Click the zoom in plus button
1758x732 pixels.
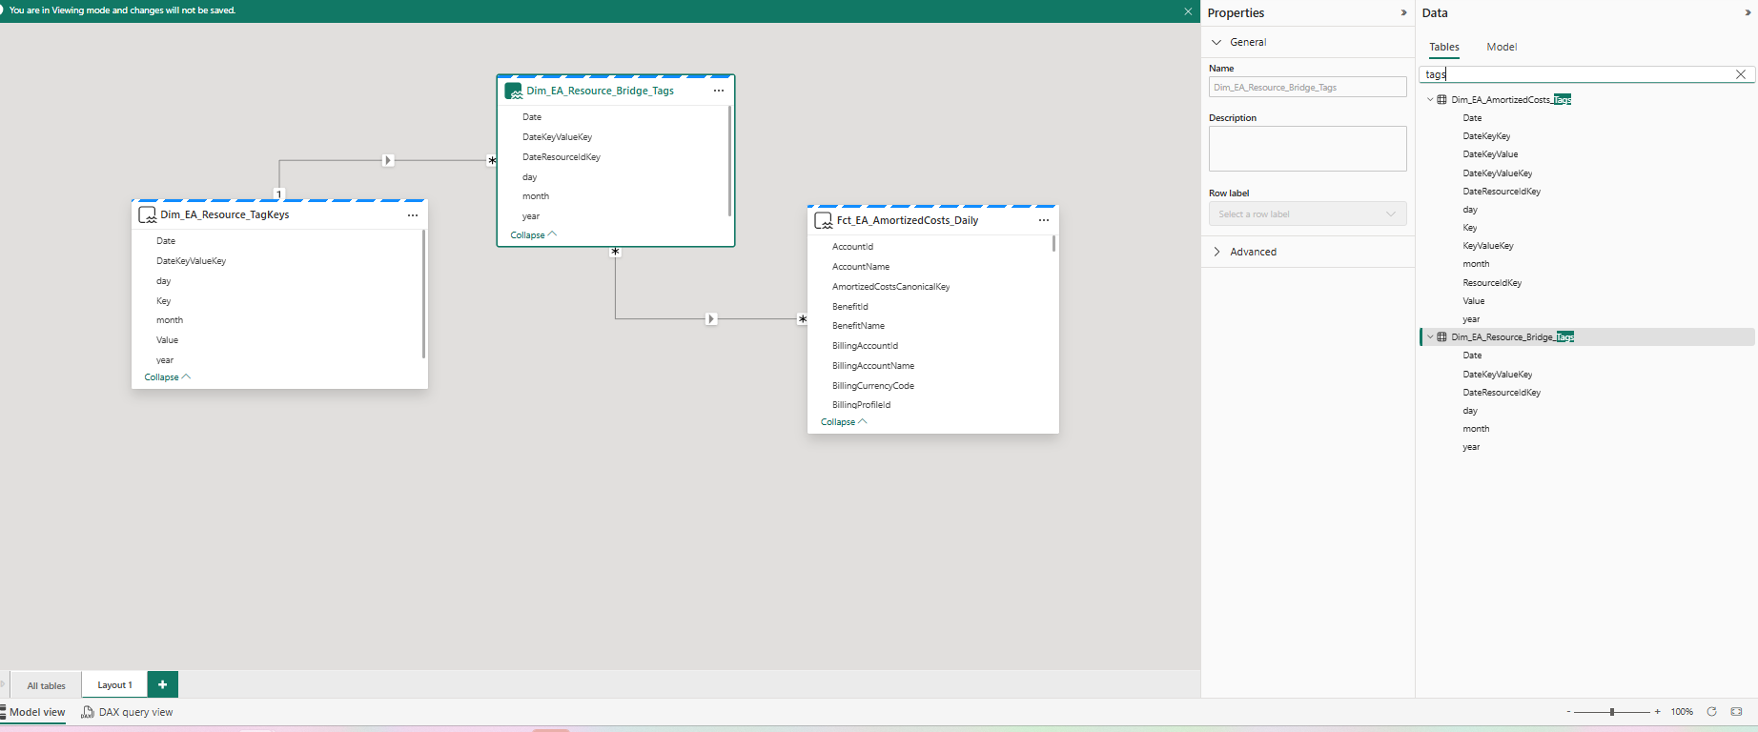pos(1658,712)
